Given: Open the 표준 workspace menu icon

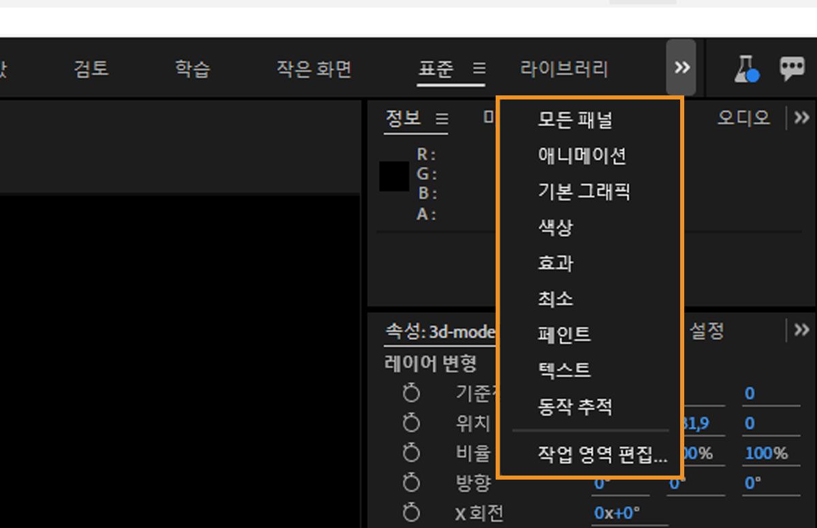Looking at the screenshot, I should (x=479, y=68).
